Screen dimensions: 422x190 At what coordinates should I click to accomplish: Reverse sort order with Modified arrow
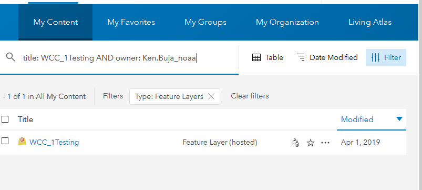(x=399, y=119)
